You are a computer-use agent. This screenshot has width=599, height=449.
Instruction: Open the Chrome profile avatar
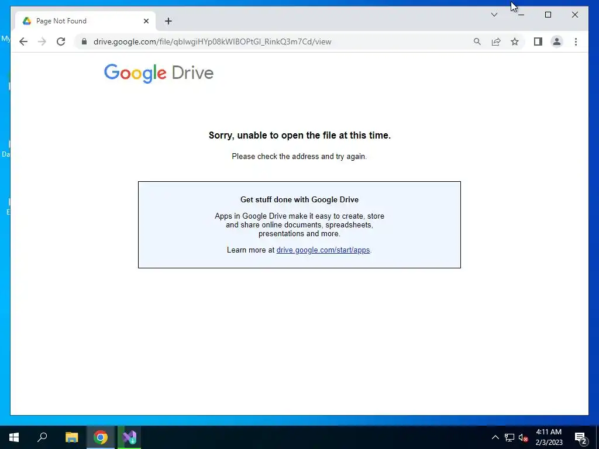click(x=557, y=42)
